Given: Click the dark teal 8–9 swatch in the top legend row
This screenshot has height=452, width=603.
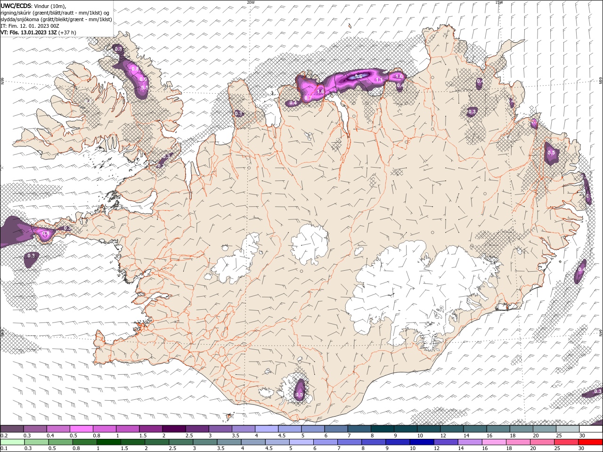Looking at the screenshot, I should point(382,429).
